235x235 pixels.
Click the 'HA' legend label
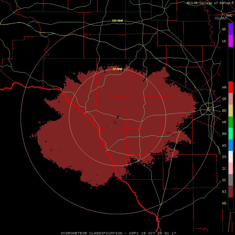224,87
